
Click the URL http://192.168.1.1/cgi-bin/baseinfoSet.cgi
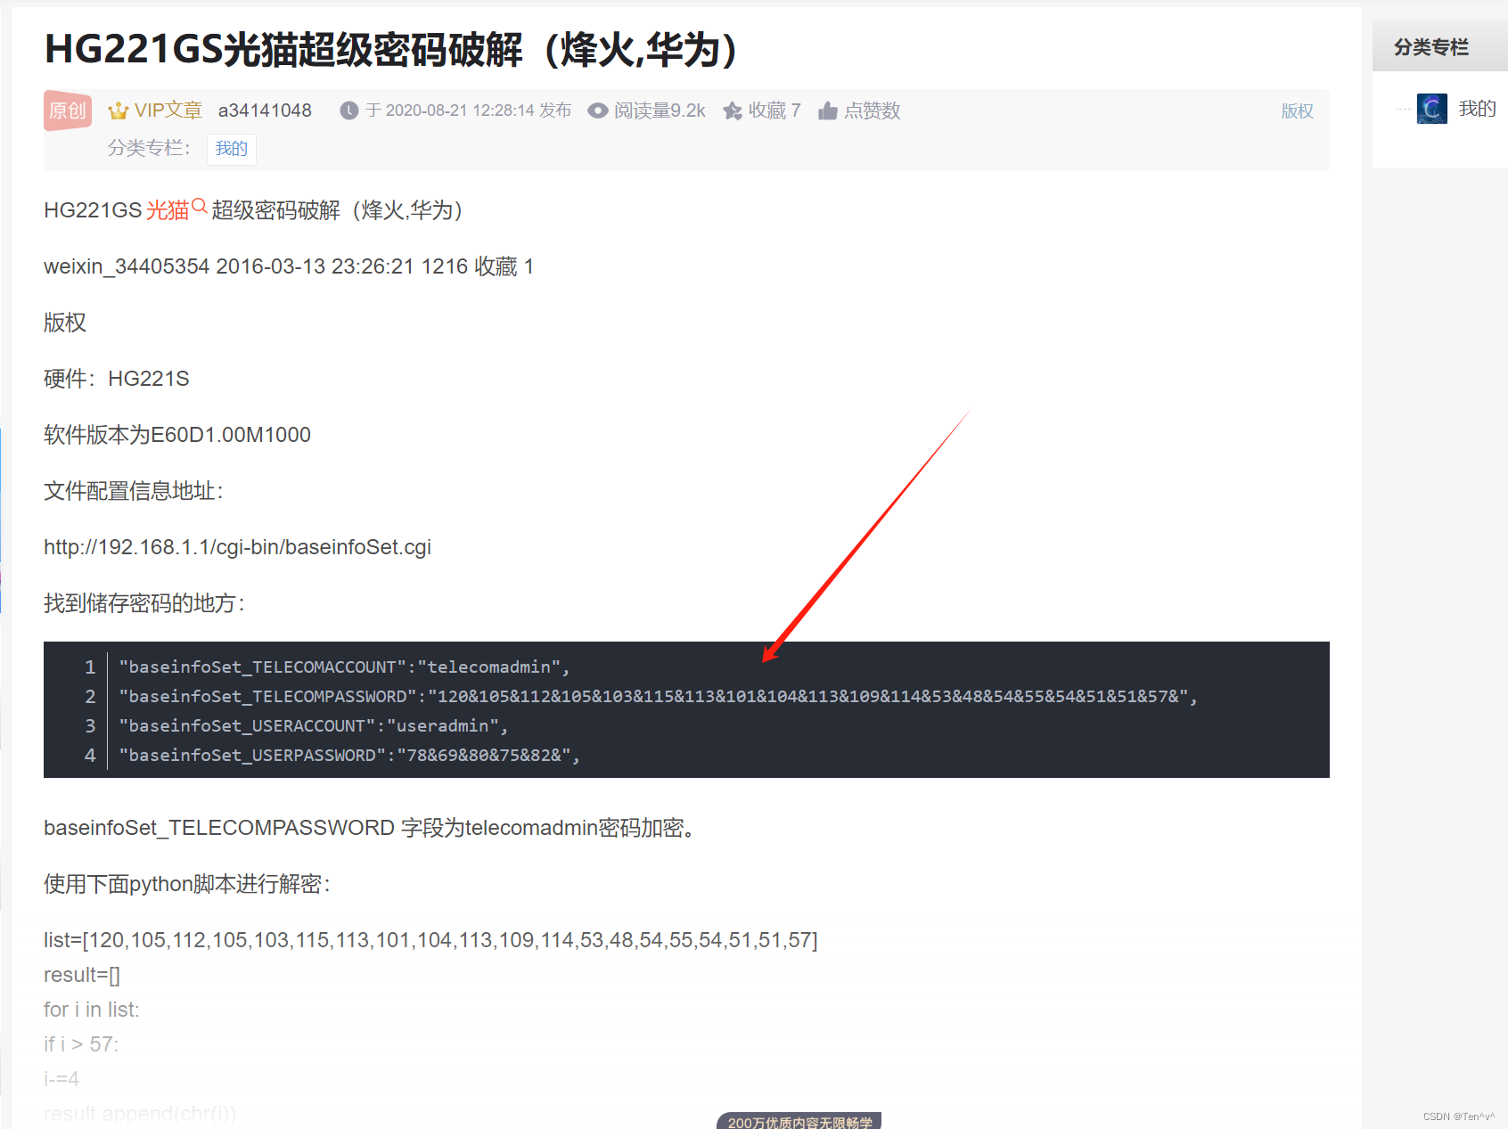point(237,547)
